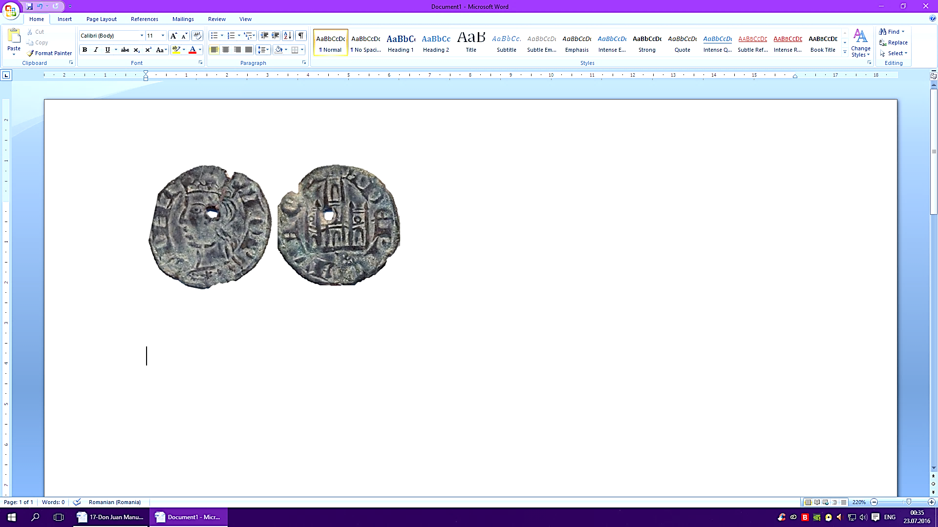
Task: Expand the Styles gallery list
Action: pyautogui.click(x=845, y=52)
